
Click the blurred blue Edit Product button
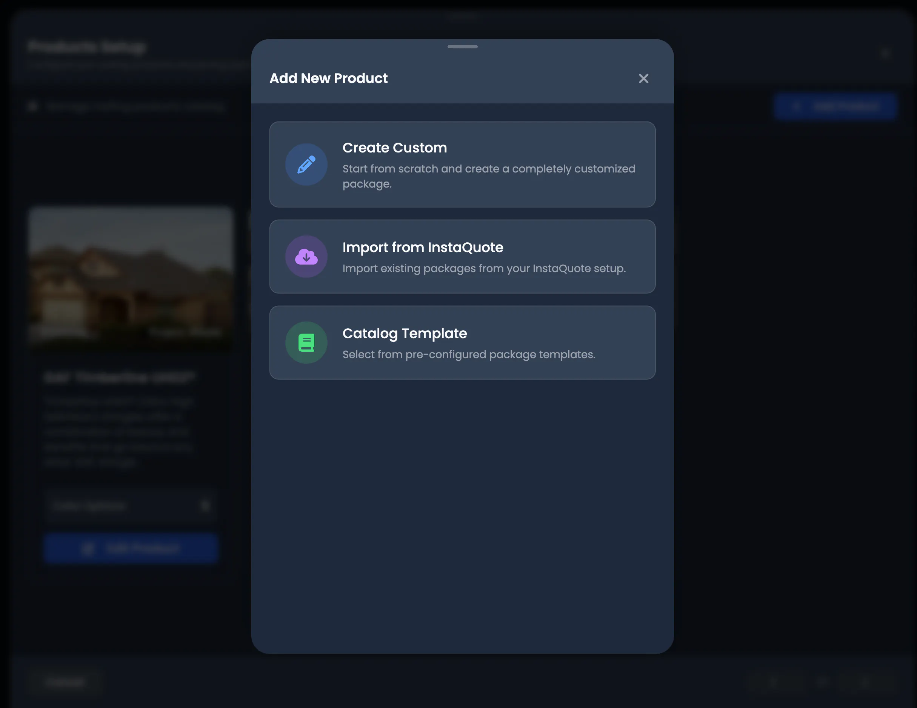click(131, 548)
